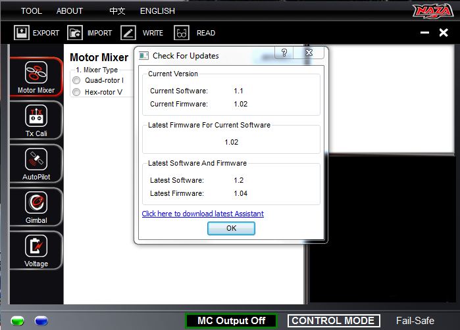Open the Voltage monitoring section
Screen dimensions: 460x330
36,250
